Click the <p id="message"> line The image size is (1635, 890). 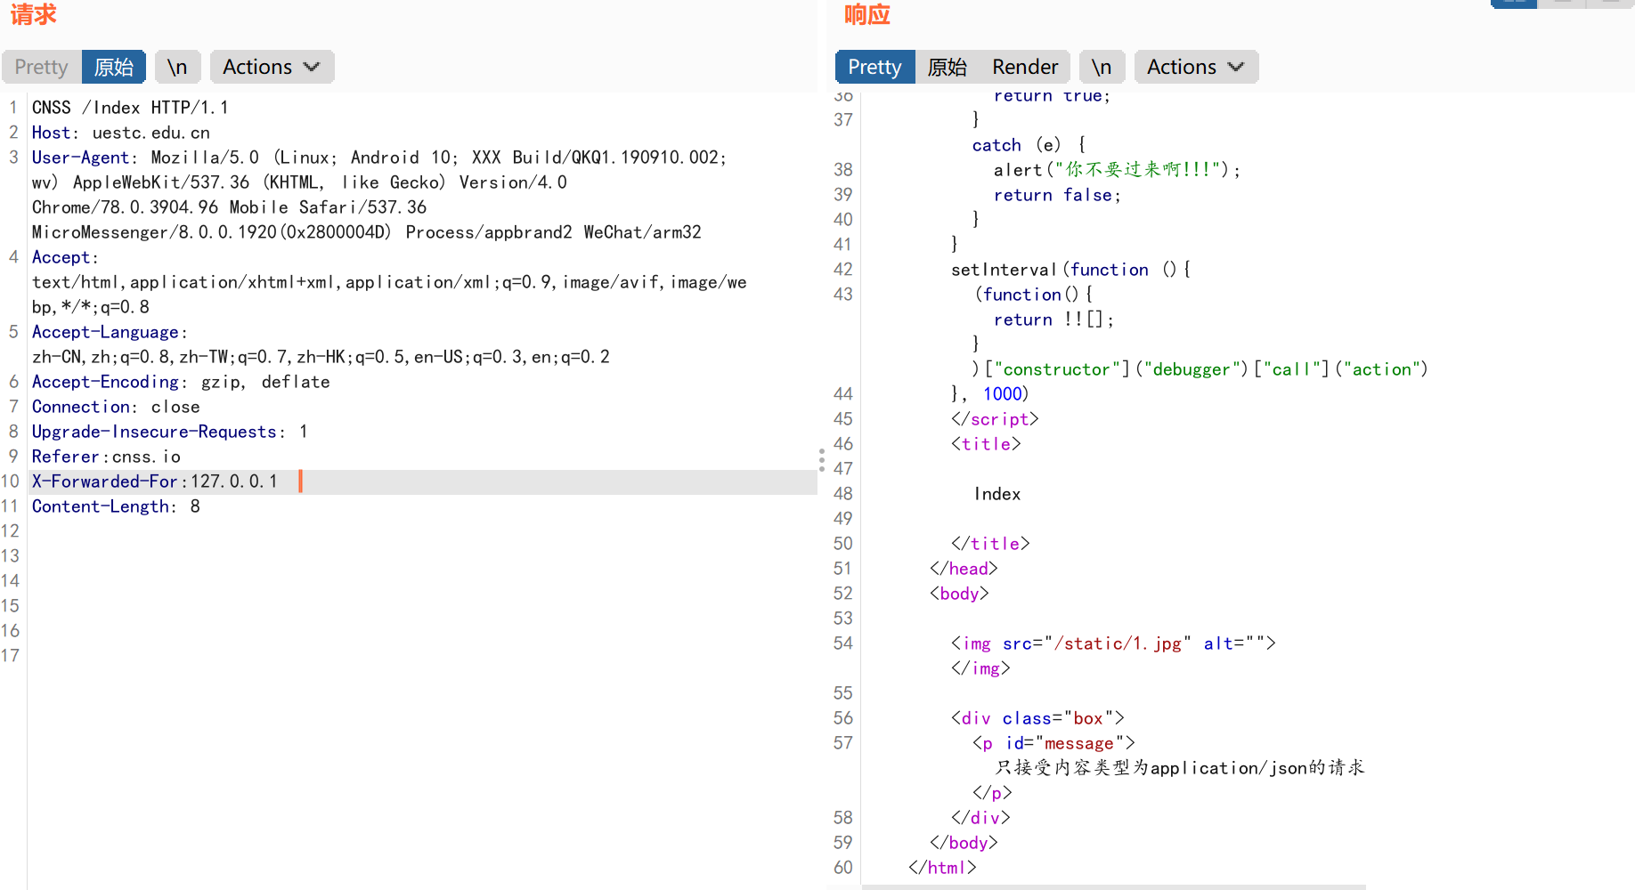pos(1053,743)
